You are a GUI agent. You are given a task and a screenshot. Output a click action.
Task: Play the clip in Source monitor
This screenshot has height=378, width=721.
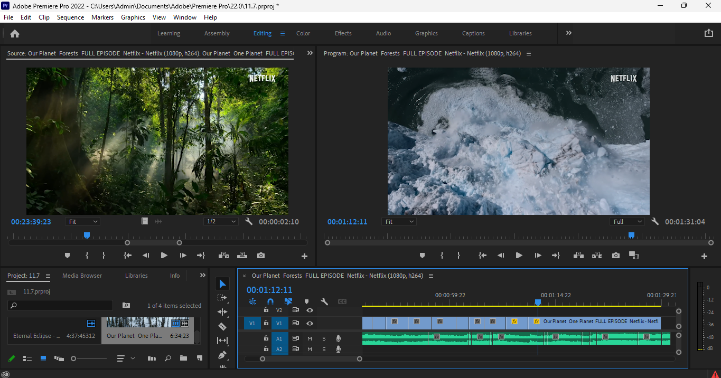point(164,256)
